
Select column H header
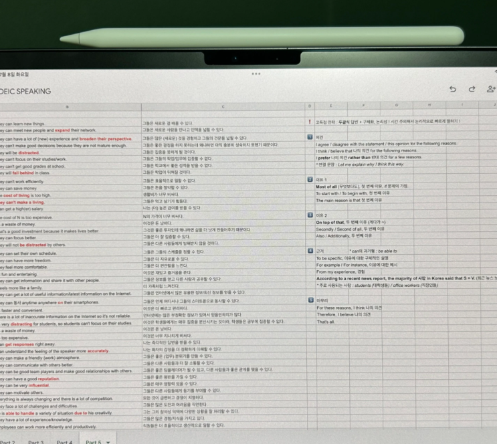429,104
